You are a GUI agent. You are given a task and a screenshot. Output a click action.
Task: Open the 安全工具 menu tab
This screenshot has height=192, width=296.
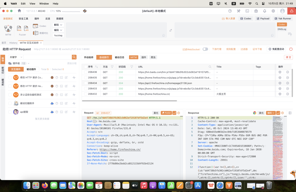pyautogui.click(x=24, y=19)
